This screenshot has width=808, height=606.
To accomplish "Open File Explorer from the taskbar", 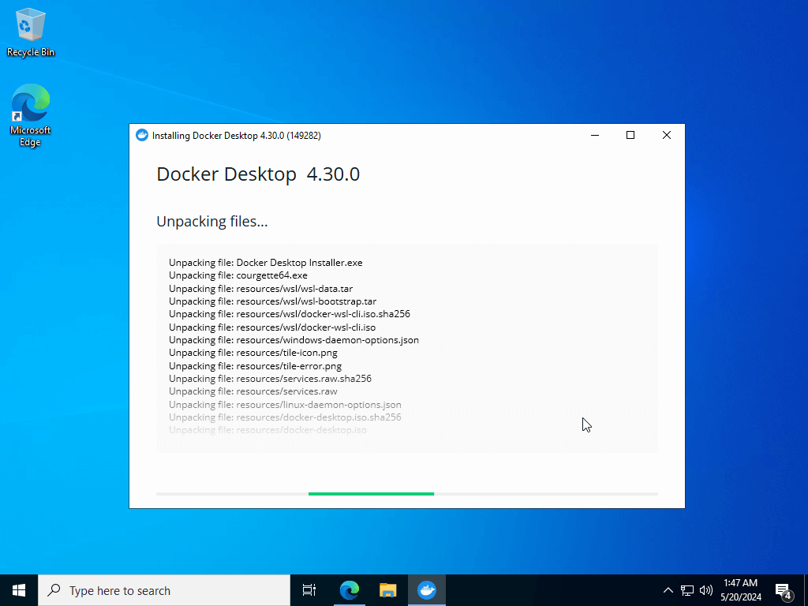I will click(388, 590).
